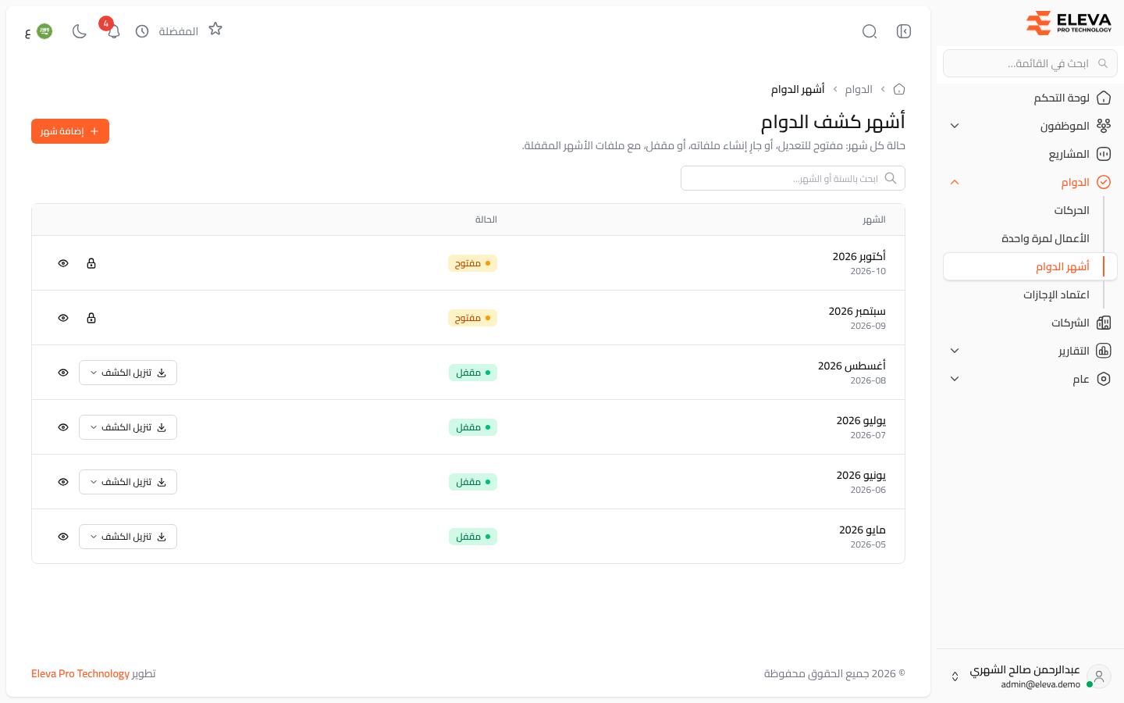
Task: View details of مايو 2026 row
Action: (63, 537)
